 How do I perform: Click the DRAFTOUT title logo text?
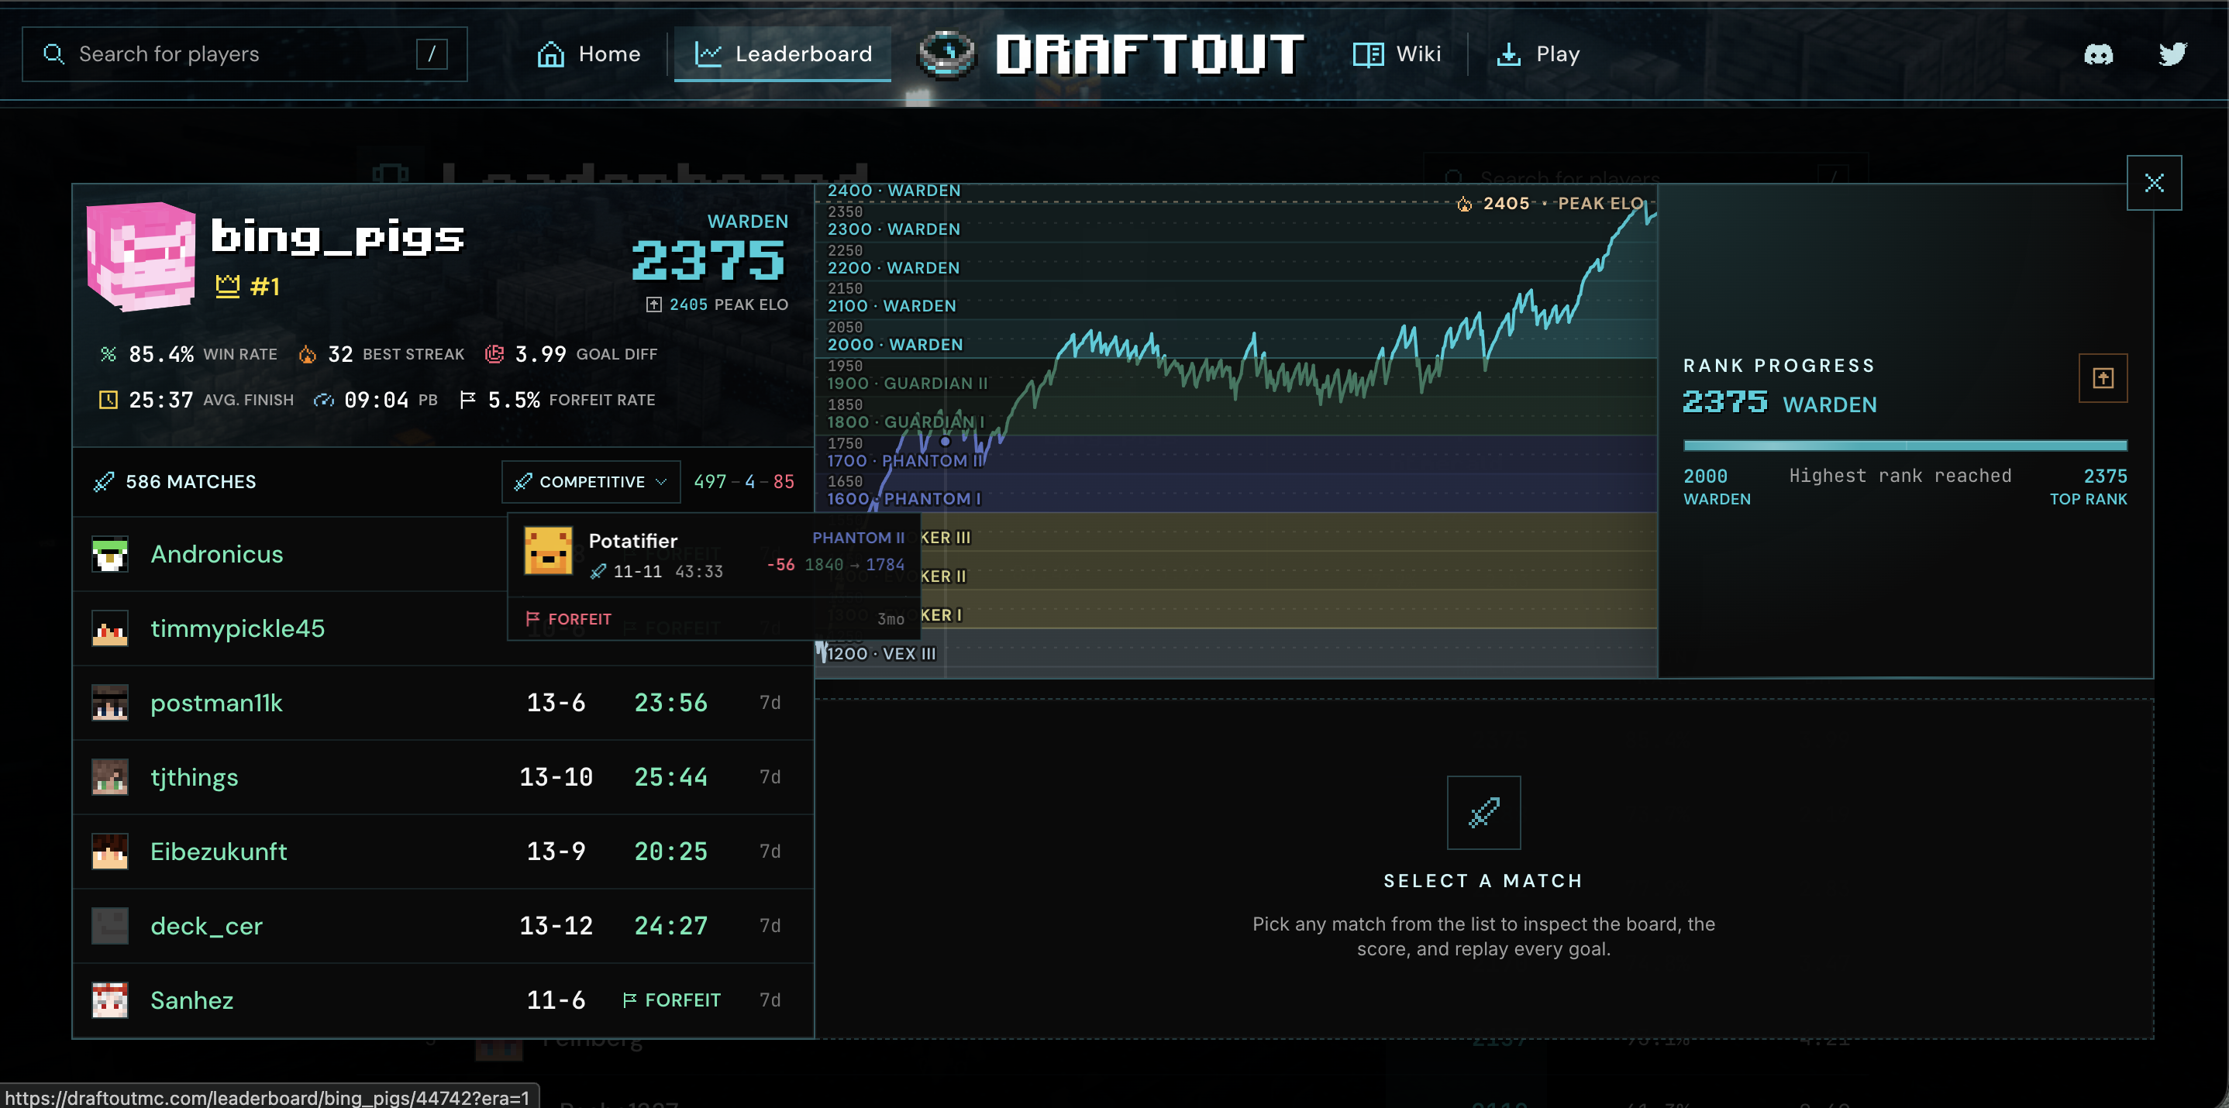[x=1149, y=54]
